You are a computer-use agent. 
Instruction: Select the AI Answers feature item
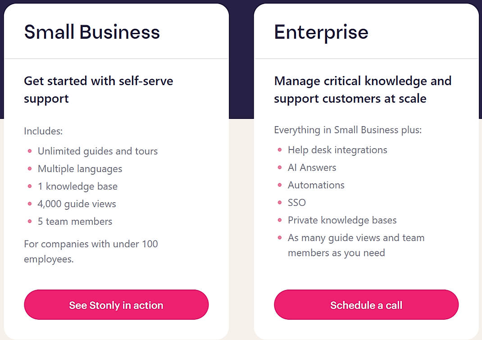click(x=312, y=168)
